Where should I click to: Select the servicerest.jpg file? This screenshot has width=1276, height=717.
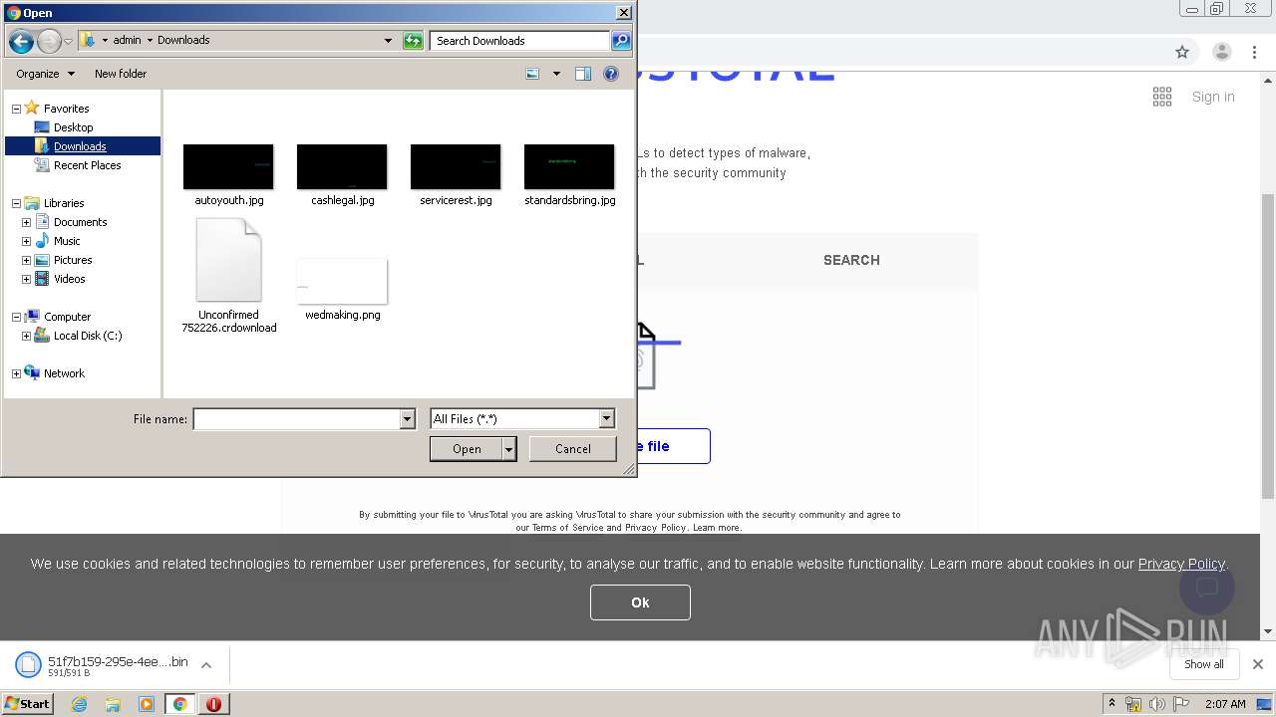point(456,175)
